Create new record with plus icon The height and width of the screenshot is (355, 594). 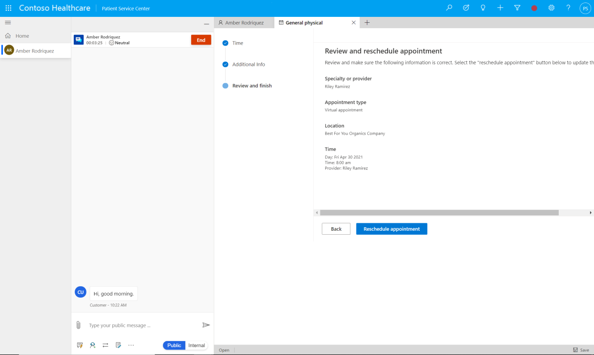coord(500,8)
